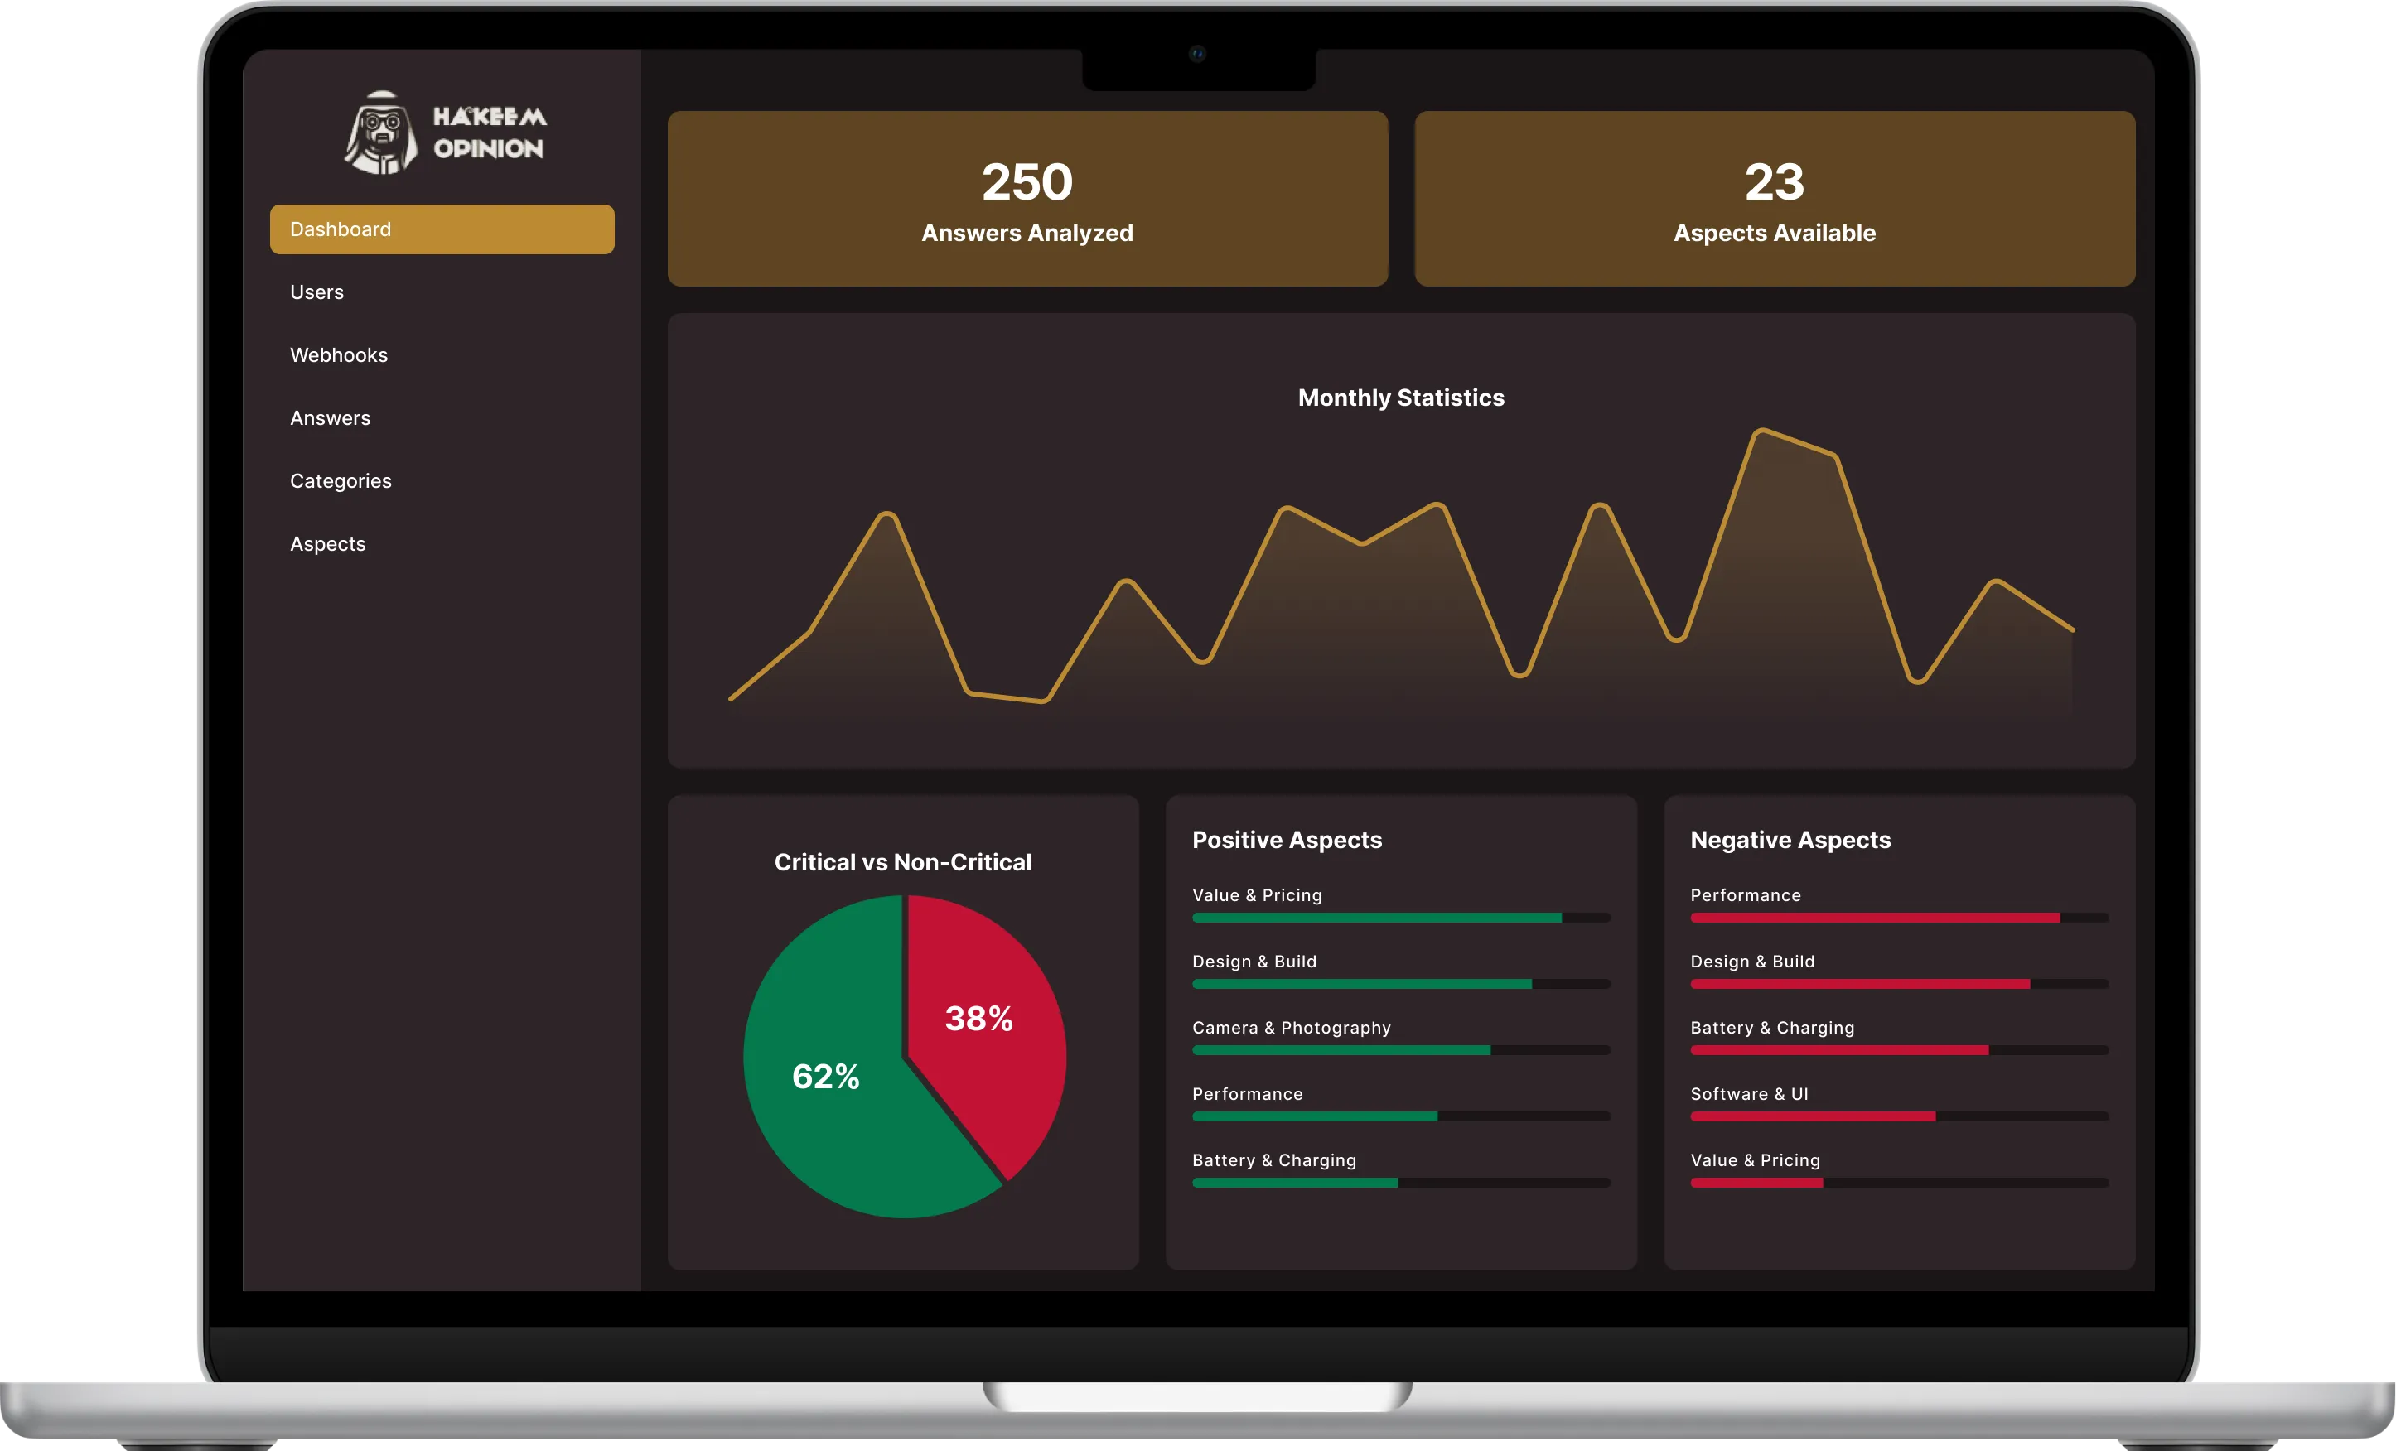Click the positive Battery & Charging progress bar
Image resolution: width=2396 pixels, height=1451 pixels.
[1294, 1183]
